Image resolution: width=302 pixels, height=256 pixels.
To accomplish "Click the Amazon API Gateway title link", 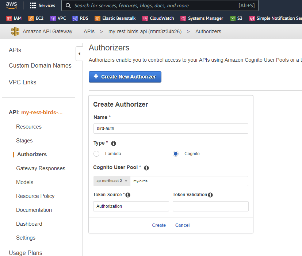I will [x=47, y=32].
